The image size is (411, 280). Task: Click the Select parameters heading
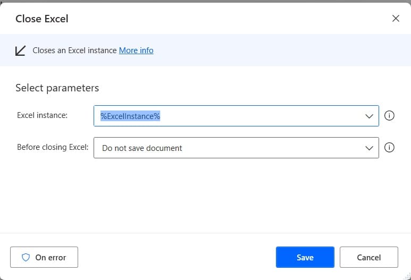point(57,88)
